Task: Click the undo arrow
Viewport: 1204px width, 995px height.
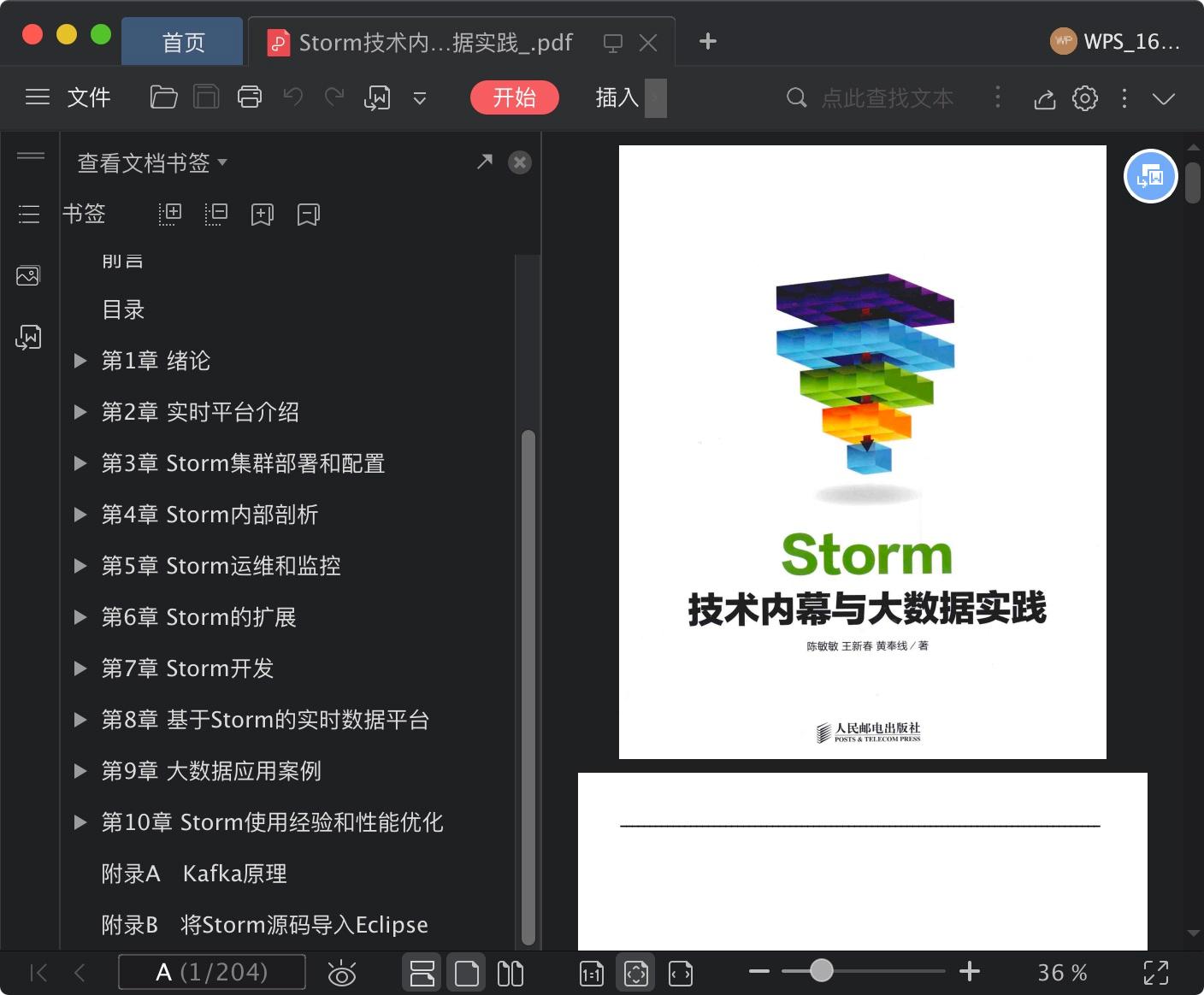Action: pyautogui.click(x=292, y=97)
